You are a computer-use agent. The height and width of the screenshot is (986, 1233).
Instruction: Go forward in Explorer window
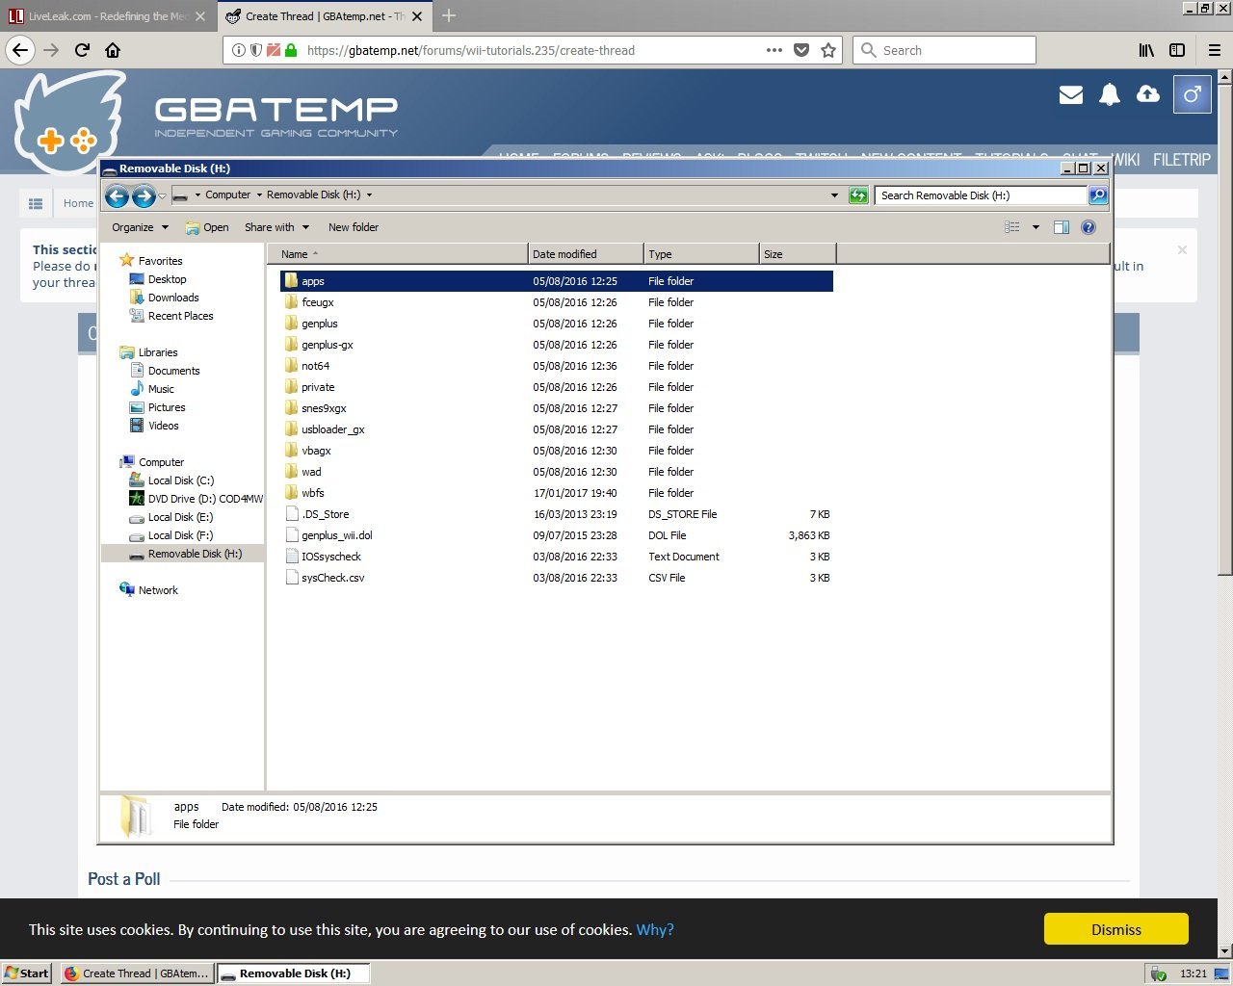pyautogui.click(x=144, y=196)
